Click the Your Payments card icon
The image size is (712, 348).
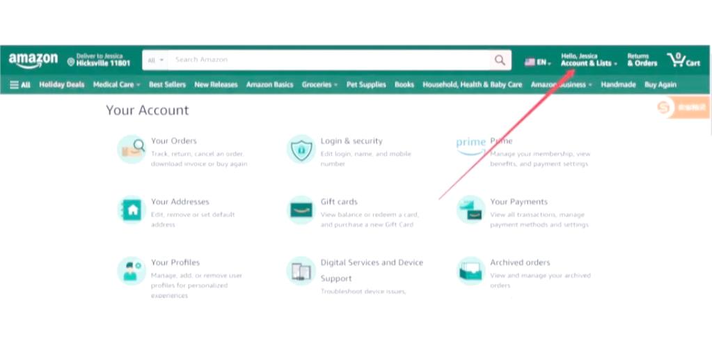[471, 209]
